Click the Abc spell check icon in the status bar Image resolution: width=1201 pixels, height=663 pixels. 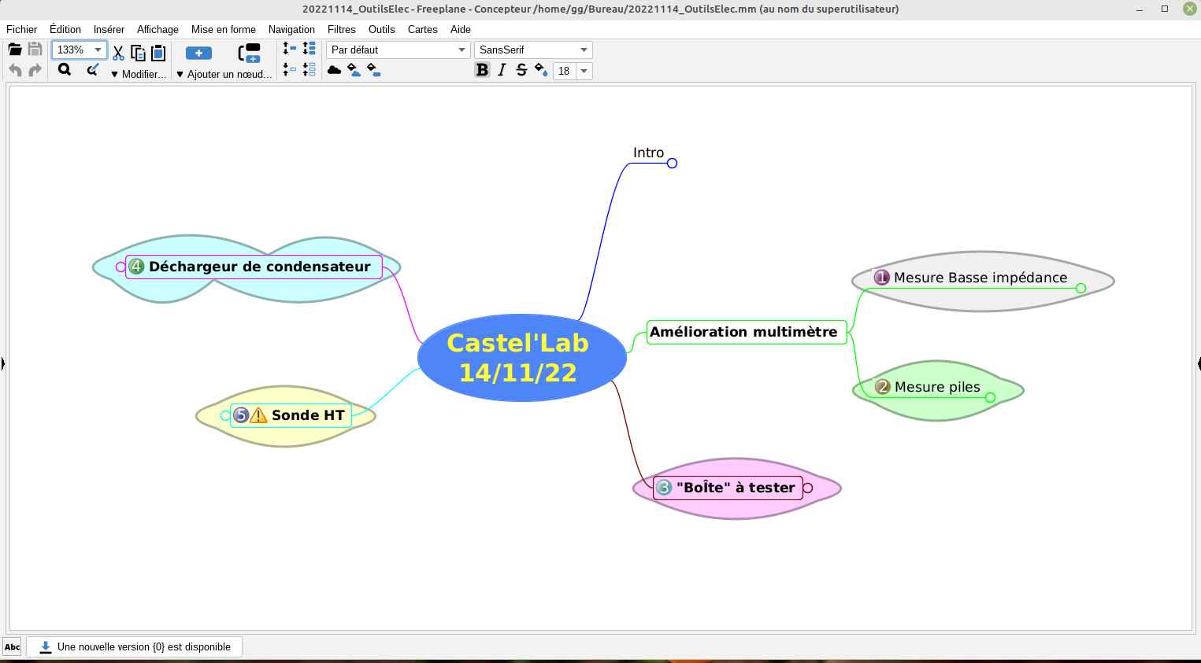[x=13, y=647]
